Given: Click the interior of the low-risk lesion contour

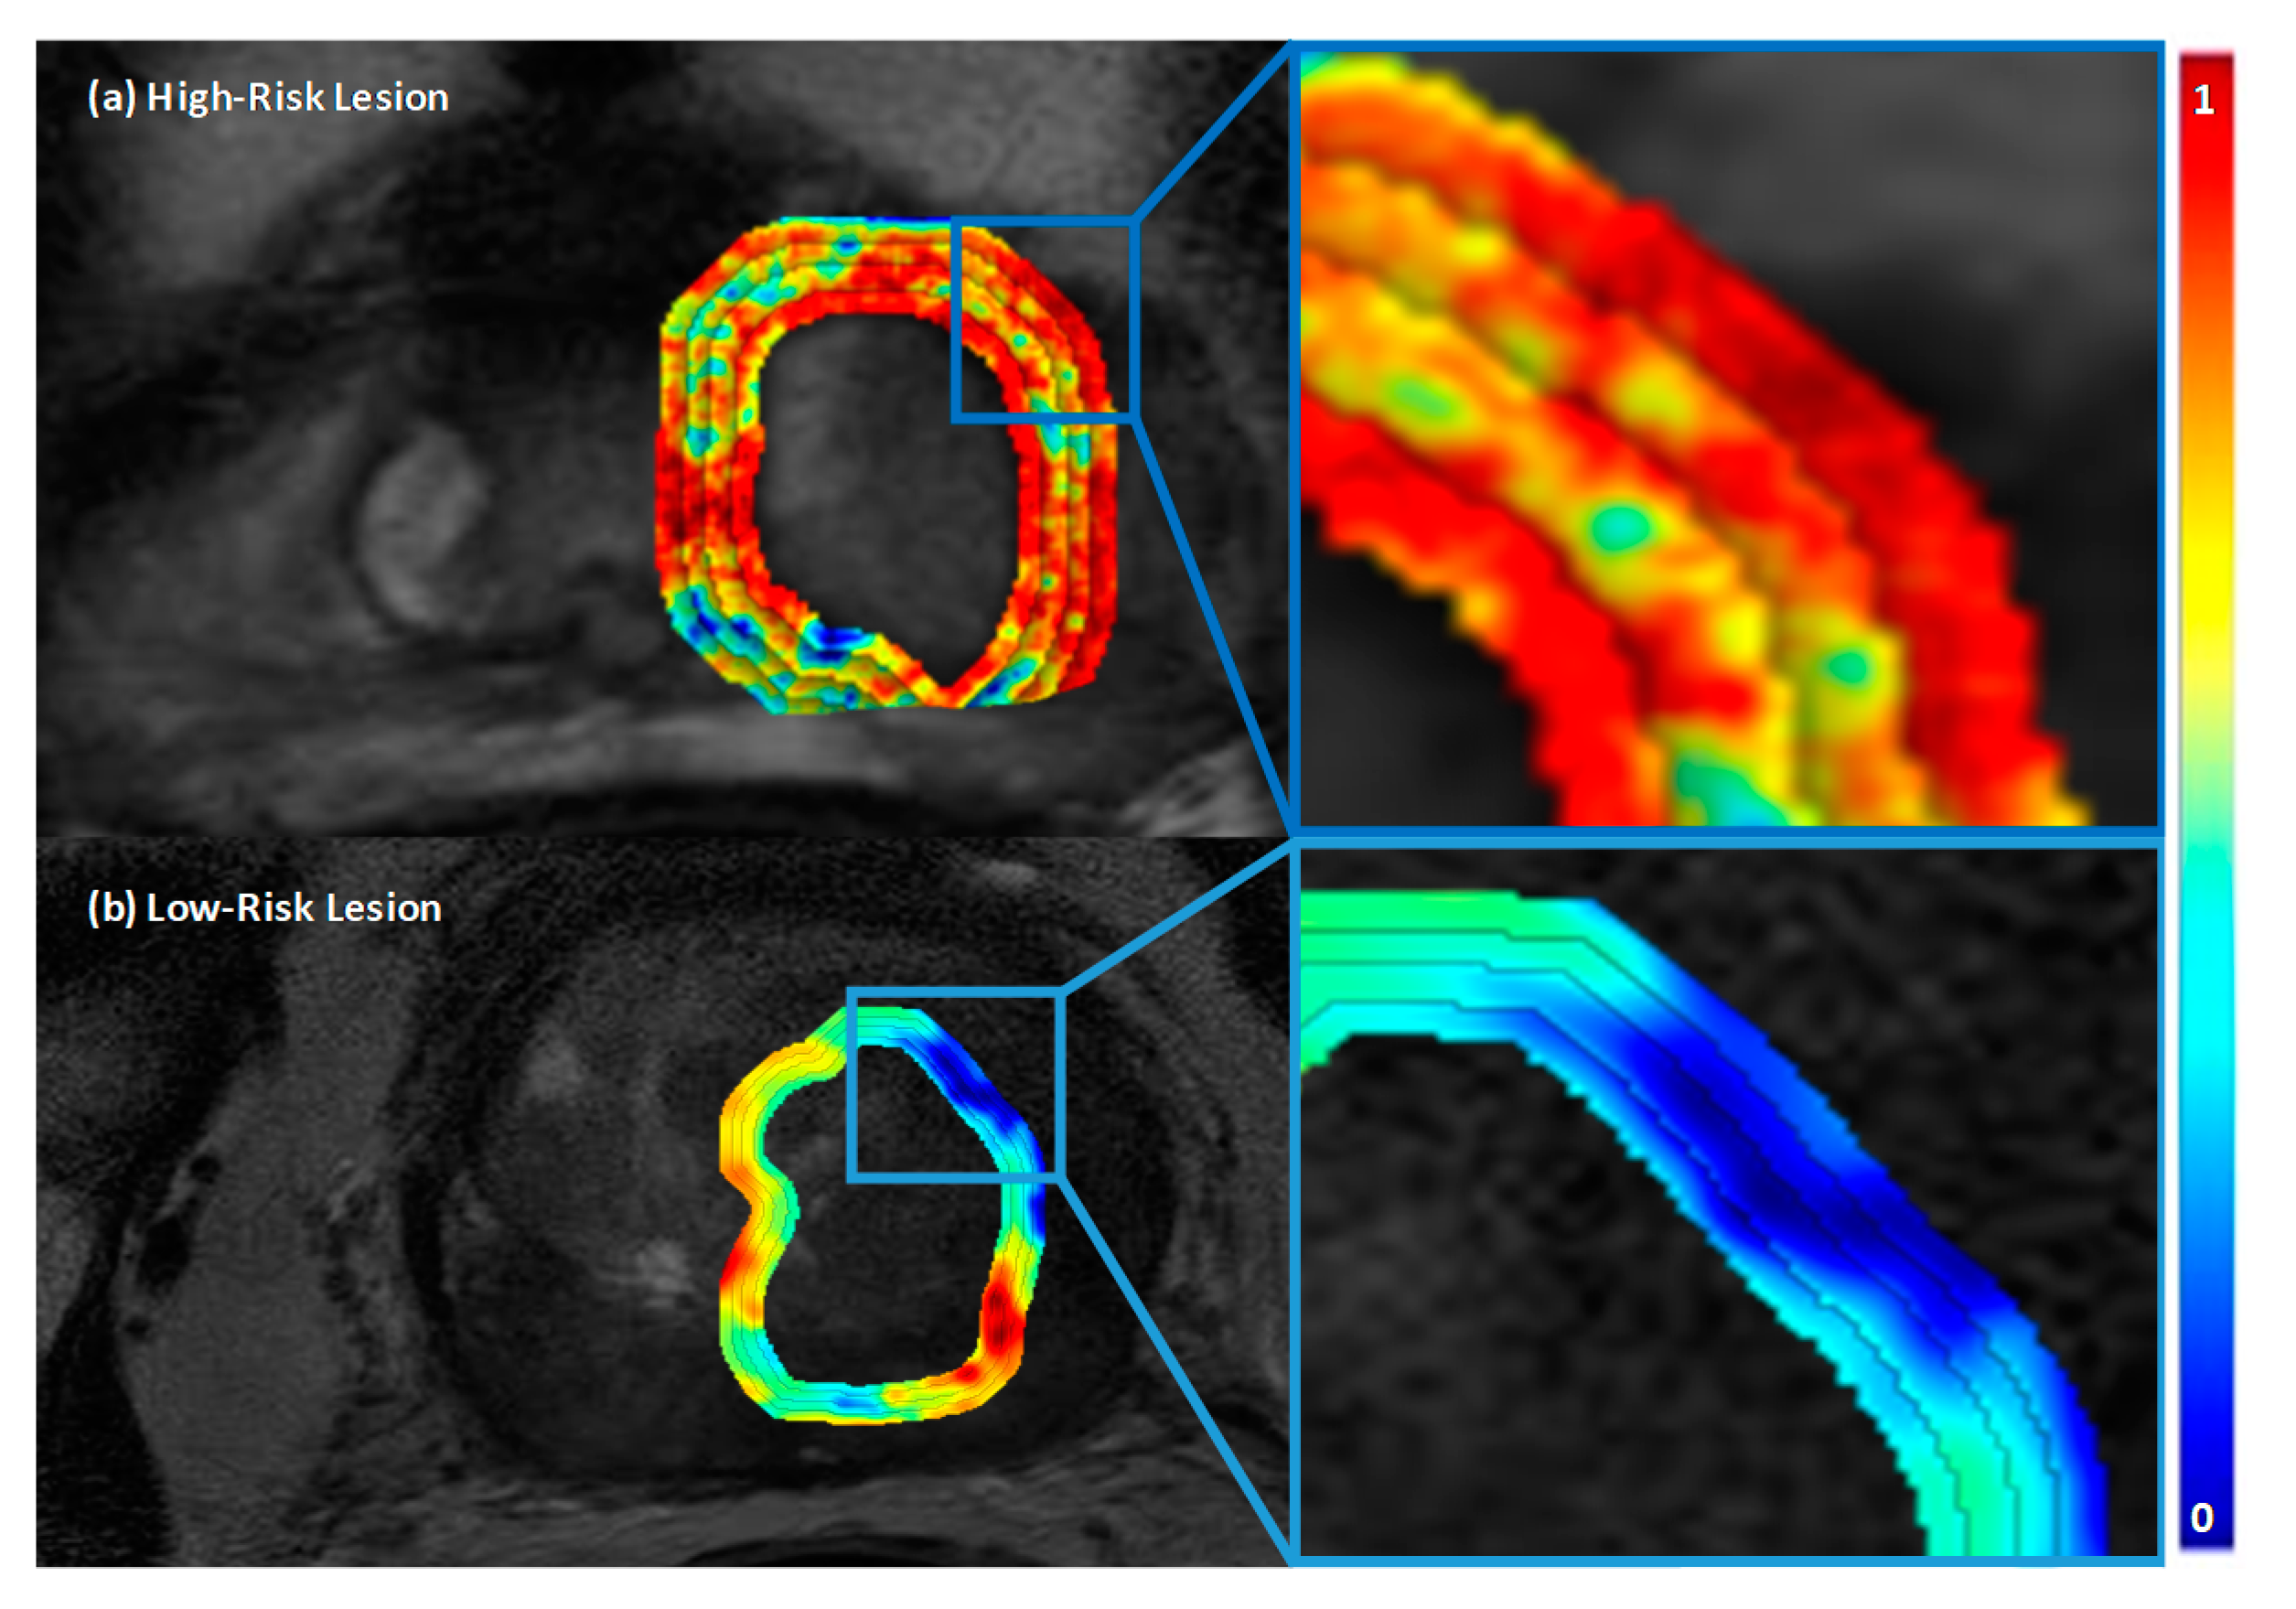Looking at the screenshot, I should [880, 1270].
